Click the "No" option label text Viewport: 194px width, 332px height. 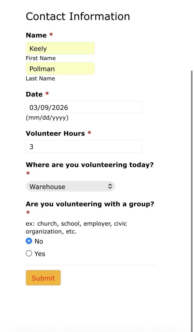[x=39, y=241]
